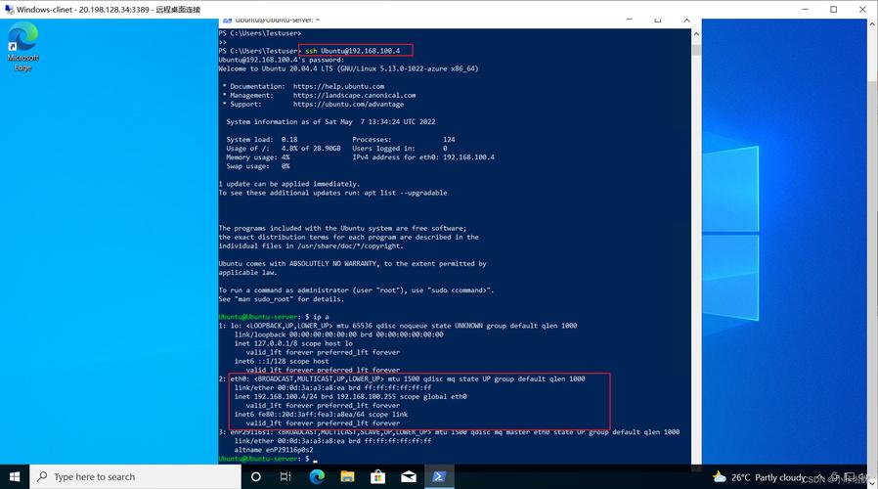The height and width of the screenshot is (489, 878).
Task: Click the remote desktop title bar icon
Action: pyautogui.click(x=9, y=10)
